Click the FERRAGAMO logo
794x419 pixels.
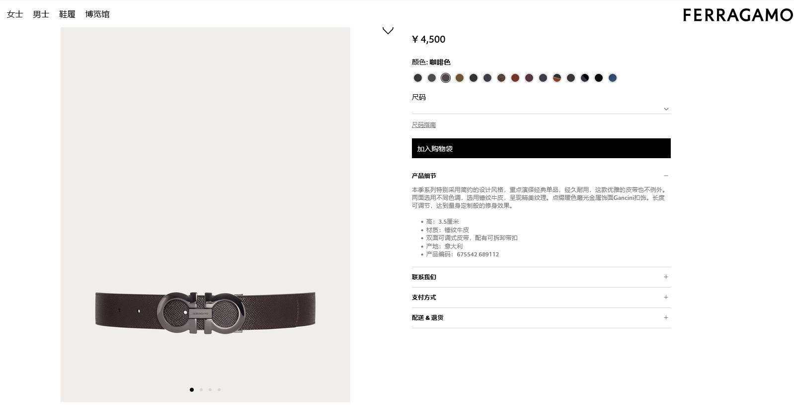(x=738, y=15)
